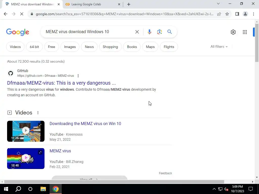Click the GitHub favicon in first result

[x=11, y=73]
